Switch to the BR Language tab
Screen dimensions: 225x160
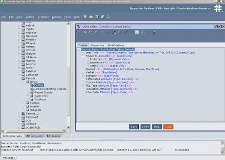click(35, 136)
